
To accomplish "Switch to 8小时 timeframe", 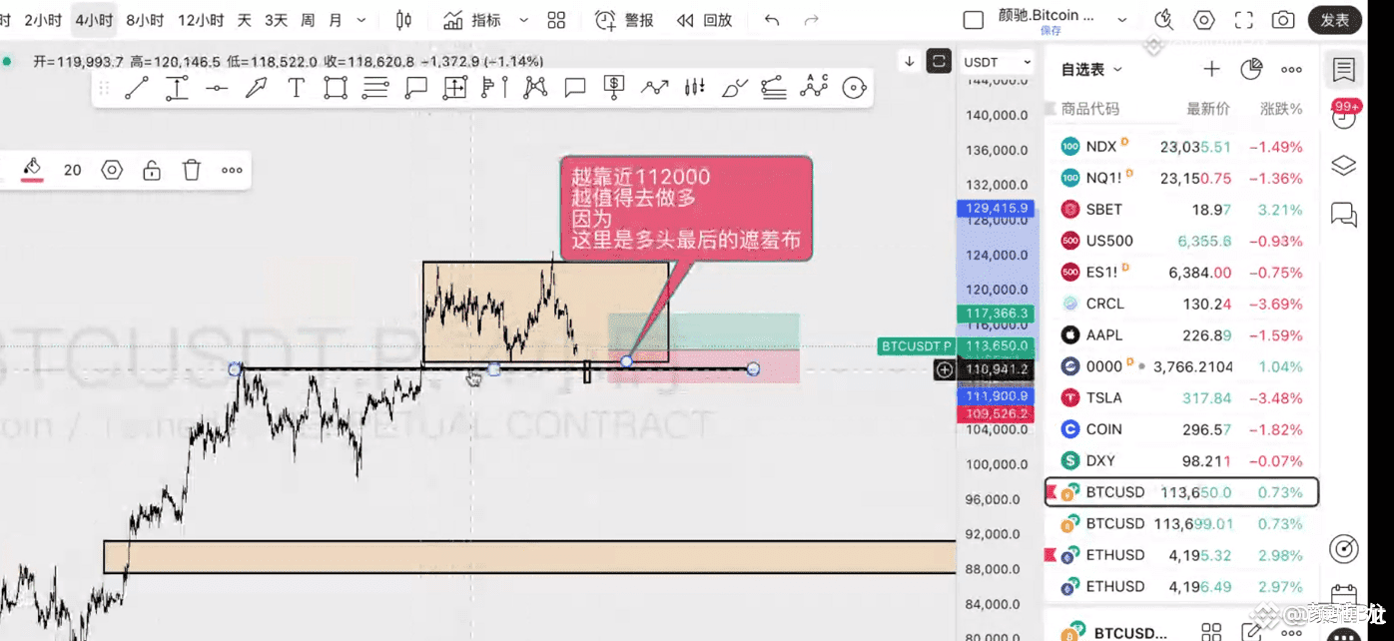I will 145,20.
